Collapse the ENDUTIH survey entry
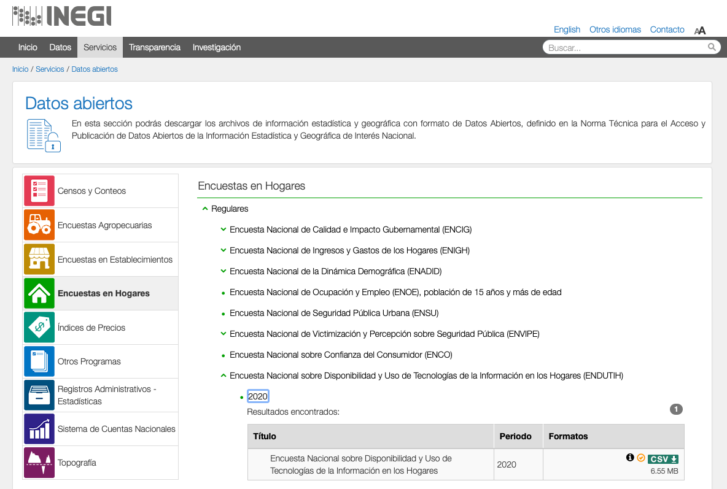The height and width of the screenshot is (489, 727). [224, 375]
